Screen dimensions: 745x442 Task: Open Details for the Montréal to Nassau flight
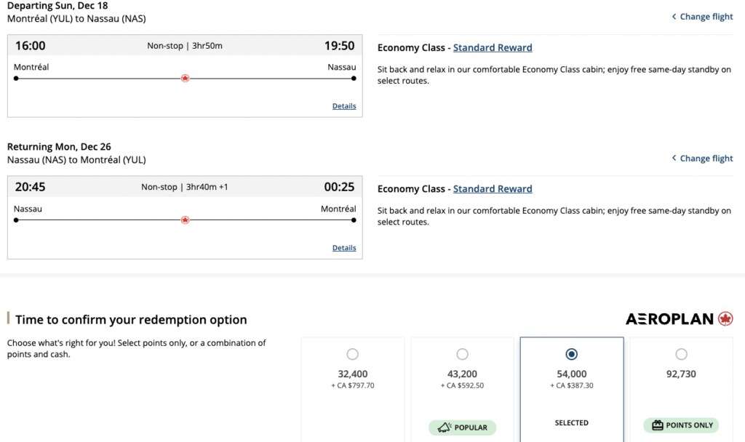(x=344, y=106)
